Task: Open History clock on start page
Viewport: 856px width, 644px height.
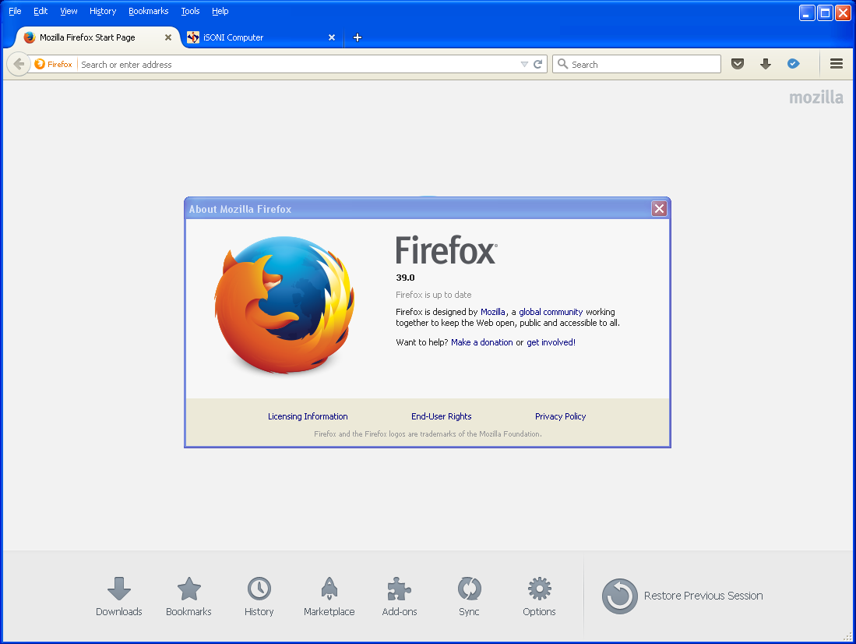Action: [259, 596]
